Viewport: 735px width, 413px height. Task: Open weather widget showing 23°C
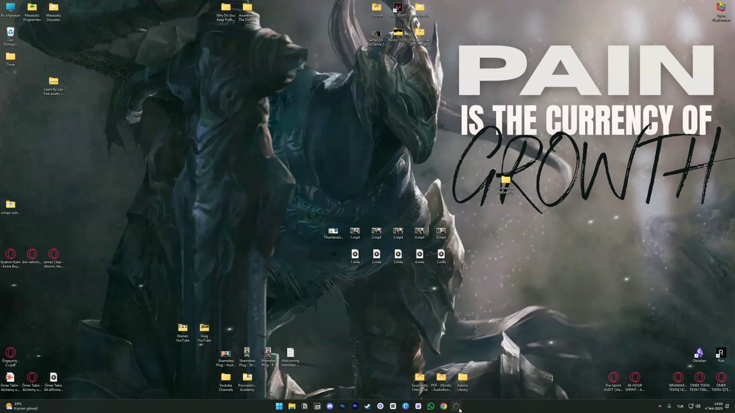tap(21, 406)
